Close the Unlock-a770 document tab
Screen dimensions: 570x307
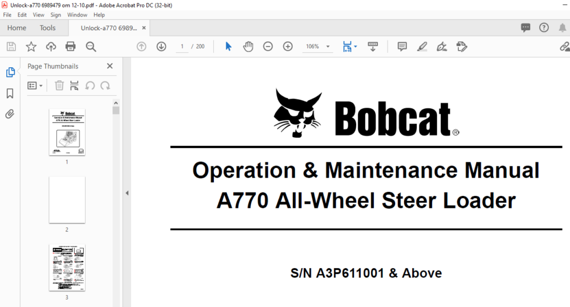pos(144,27)
